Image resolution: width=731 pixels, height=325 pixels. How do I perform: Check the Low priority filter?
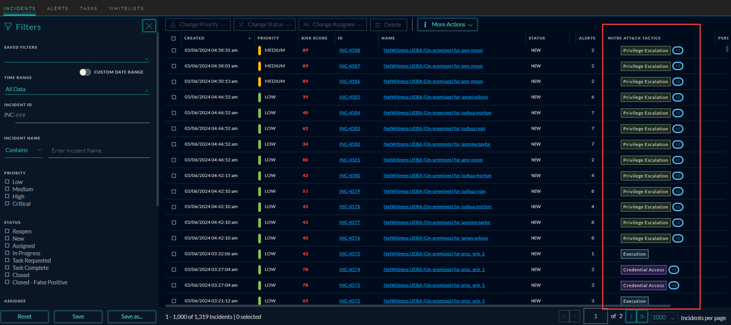point(7,182)
